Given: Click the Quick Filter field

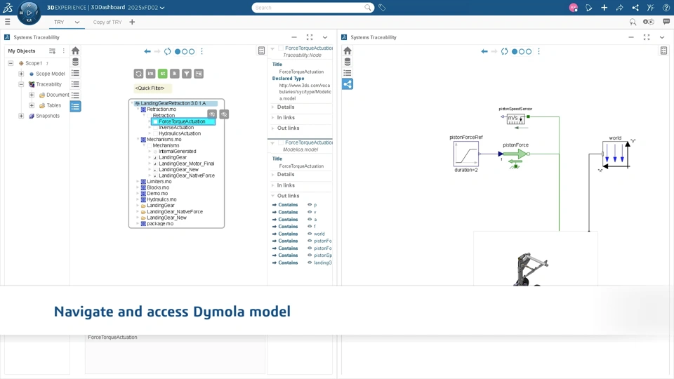Looking at the screenshot, I should click(x=152, y=88).
